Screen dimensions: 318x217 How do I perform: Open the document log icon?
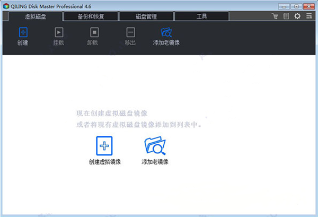(x=286, y=16)
